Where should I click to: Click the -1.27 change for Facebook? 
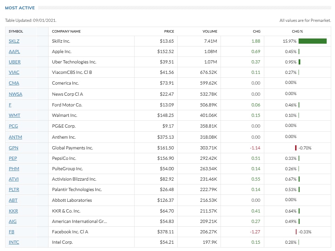pos(255,232)
